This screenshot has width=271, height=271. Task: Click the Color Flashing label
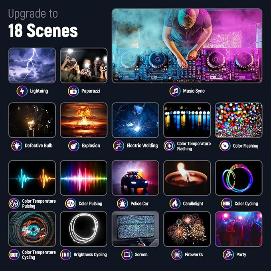click(x=245, y=146)
